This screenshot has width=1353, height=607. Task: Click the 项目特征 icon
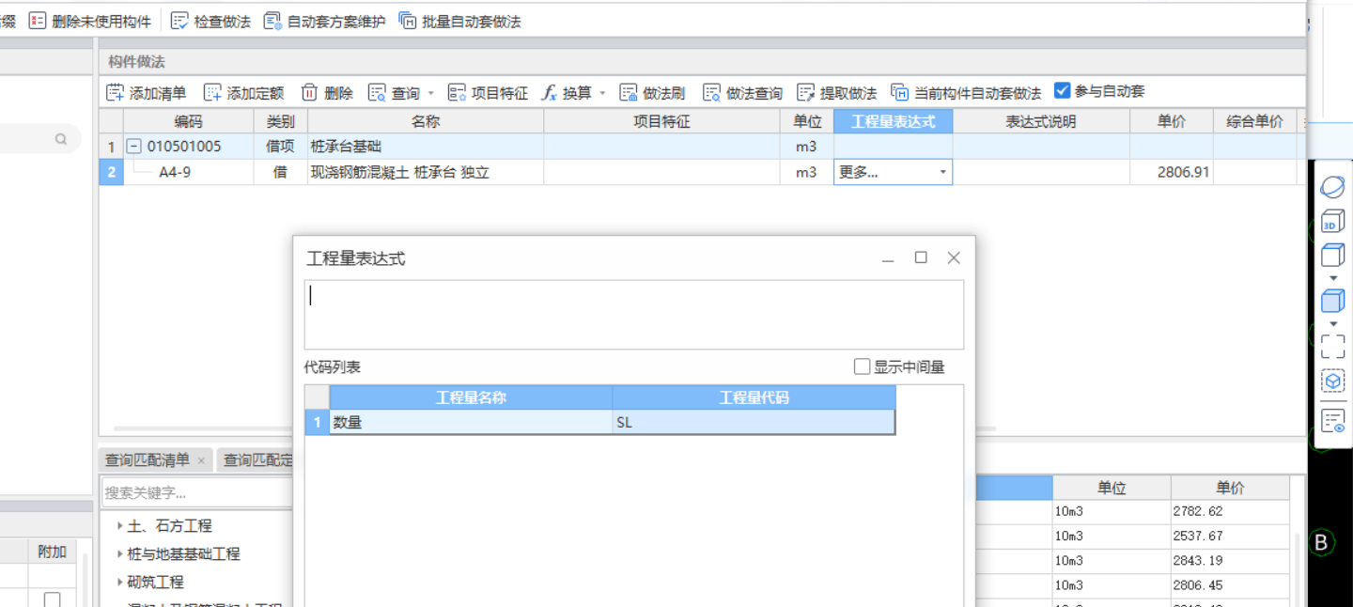coord(457,91)
